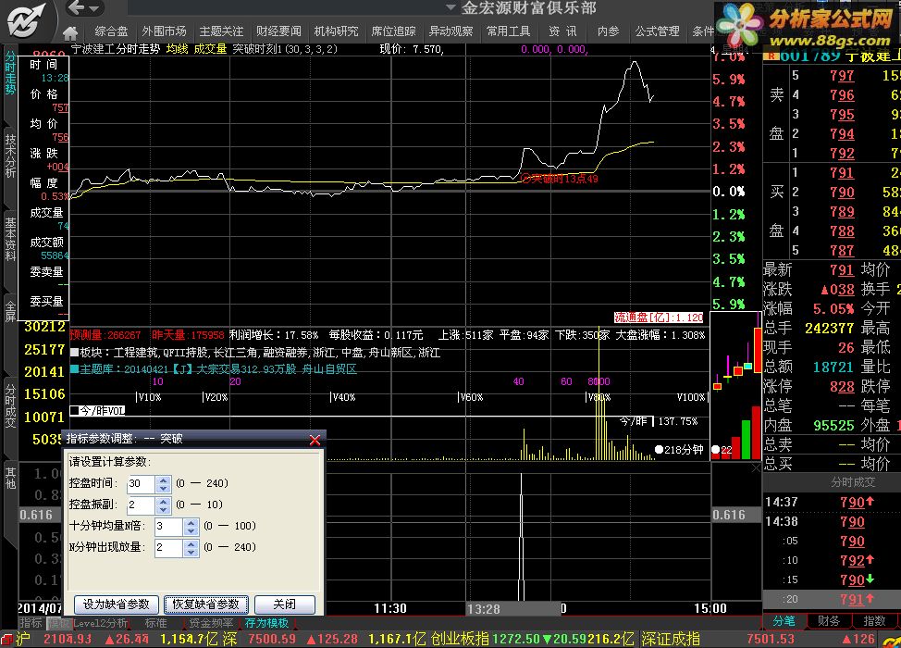This screenshot has height=648, width=901.
Task: Click the small X on the mini chart panel
Action: (756, 468)
